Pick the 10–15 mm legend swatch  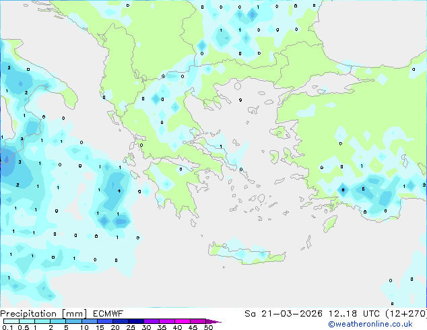[x=89, y=321]
